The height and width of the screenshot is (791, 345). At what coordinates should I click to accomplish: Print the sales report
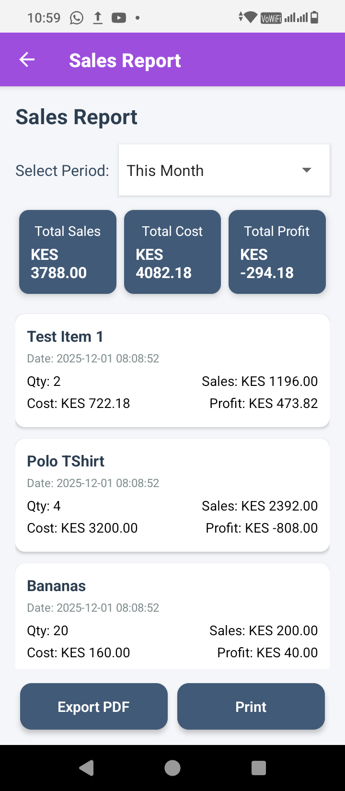(x=251, y=707)
